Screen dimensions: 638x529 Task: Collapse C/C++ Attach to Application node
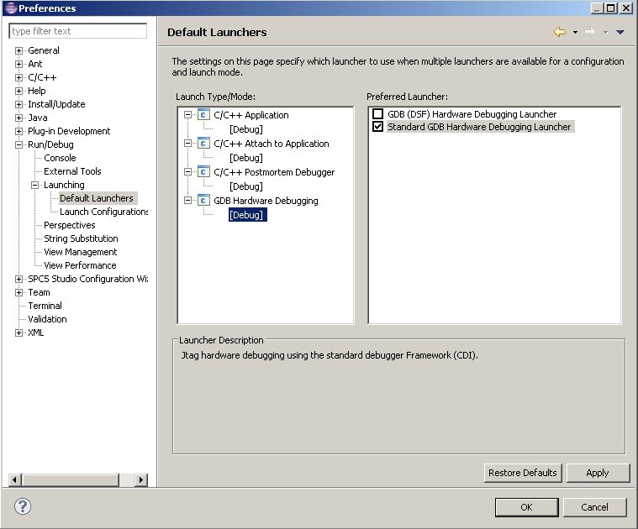(187, 144)
